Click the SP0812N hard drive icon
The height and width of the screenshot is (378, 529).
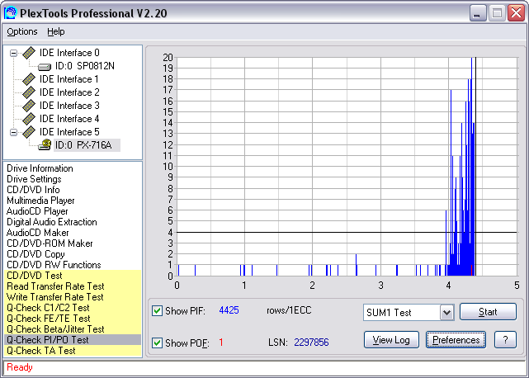(45, 67)
